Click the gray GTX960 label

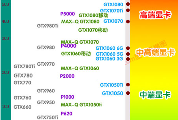(46, 91)
